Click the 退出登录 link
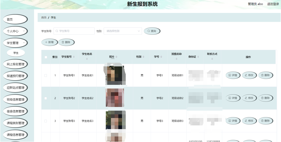Image resolution: width=281 pixels, height=142 pixels. tap(273, 4)
